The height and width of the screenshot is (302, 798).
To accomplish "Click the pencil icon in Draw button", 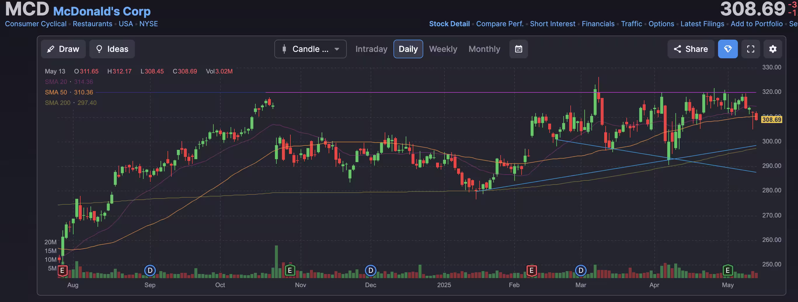I will [x=50, y=49].
